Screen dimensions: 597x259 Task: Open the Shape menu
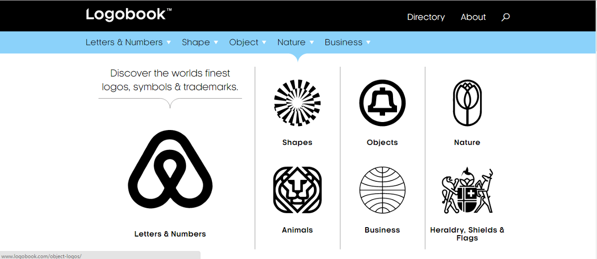pyautogui.click(x=196, y=42)
